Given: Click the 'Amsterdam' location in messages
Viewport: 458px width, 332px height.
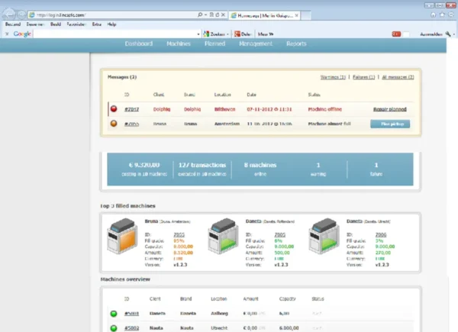Looking at the screenshot, I should (x=227, y=124).
